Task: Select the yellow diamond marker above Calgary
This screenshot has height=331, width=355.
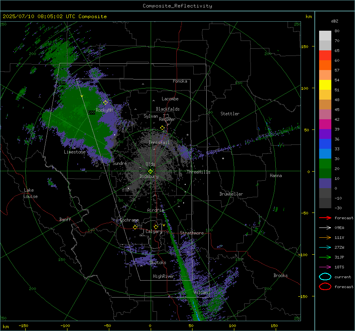Action: point(156,227)
